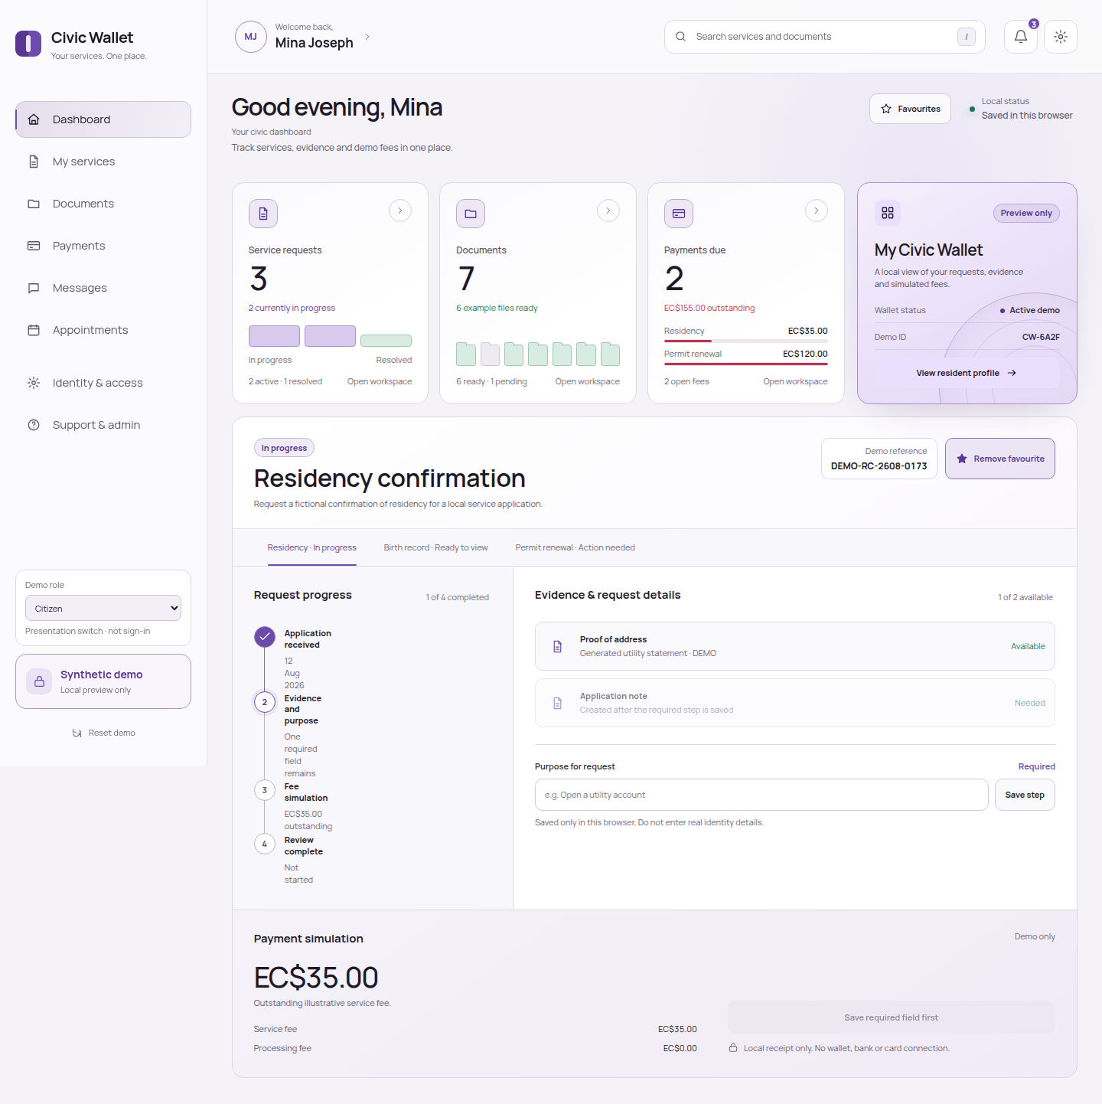Switch to Permit renewal tab
The width and height of the screenshot is (1102, 1104).
[575, 547]
